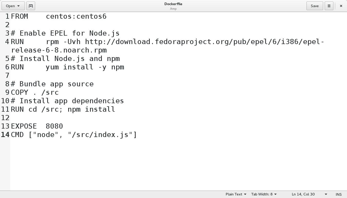Place cursor at the COPY . /src line

tap(35, 92)
